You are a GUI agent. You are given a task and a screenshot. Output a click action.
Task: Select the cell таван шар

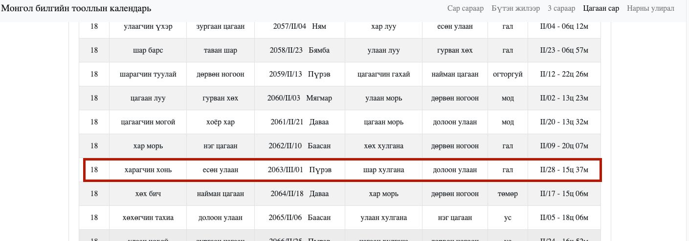220,50
